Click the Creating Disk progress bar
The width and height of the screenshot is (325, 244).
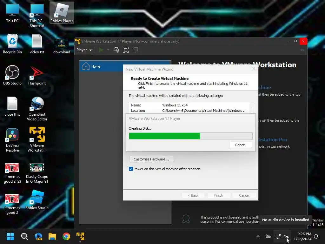click(191, 136)
